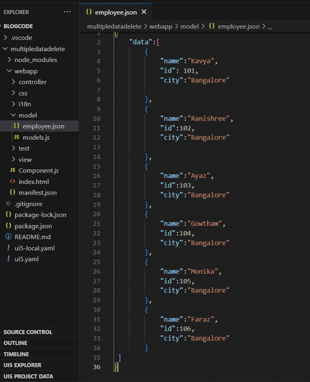
Task: Close the employee.json tab
Action: [x=144, y=12]
